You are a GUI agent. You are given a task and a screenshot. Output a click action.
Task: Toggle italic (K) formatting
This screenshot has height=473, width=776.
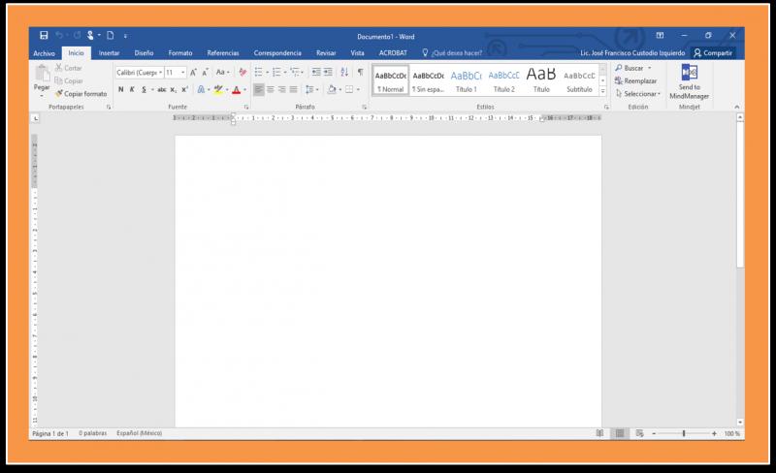tap(131, 89)
